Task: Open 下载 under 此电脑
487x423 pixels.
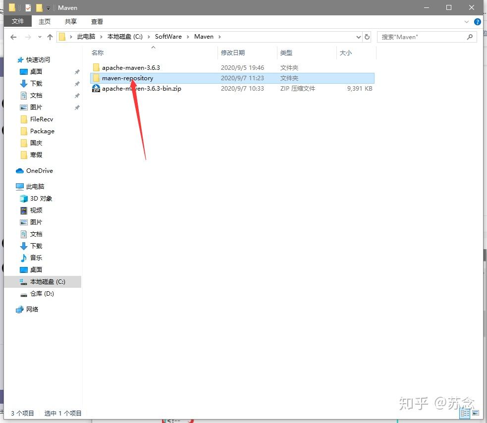Action: tap(36, 246)
